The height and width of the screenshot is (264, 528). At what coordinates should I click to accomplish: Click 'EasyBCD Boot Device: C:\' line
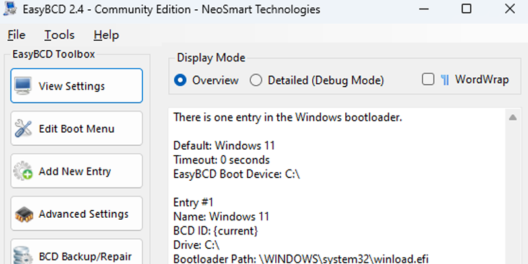(x=237, y=174)
